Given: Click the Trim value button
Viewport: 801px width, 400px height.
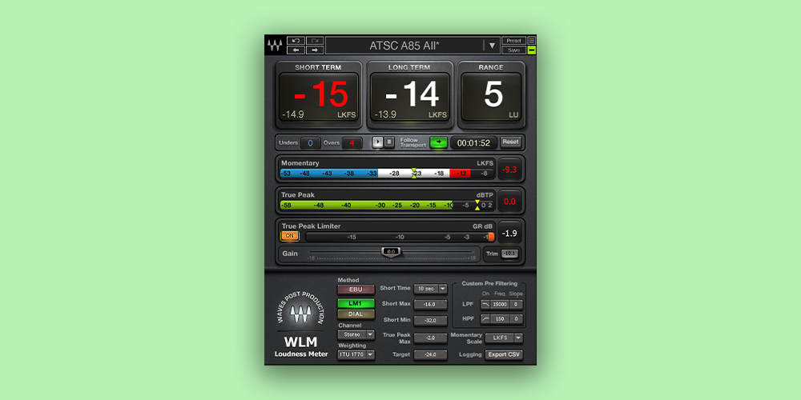Looking at the screenshot, I should pyautogui.click(x=509, y=254).
